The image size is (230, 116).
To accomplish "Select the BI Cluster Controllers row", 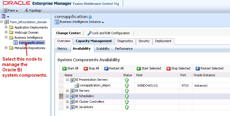I will pyautogui.click(x=90, y=102).
